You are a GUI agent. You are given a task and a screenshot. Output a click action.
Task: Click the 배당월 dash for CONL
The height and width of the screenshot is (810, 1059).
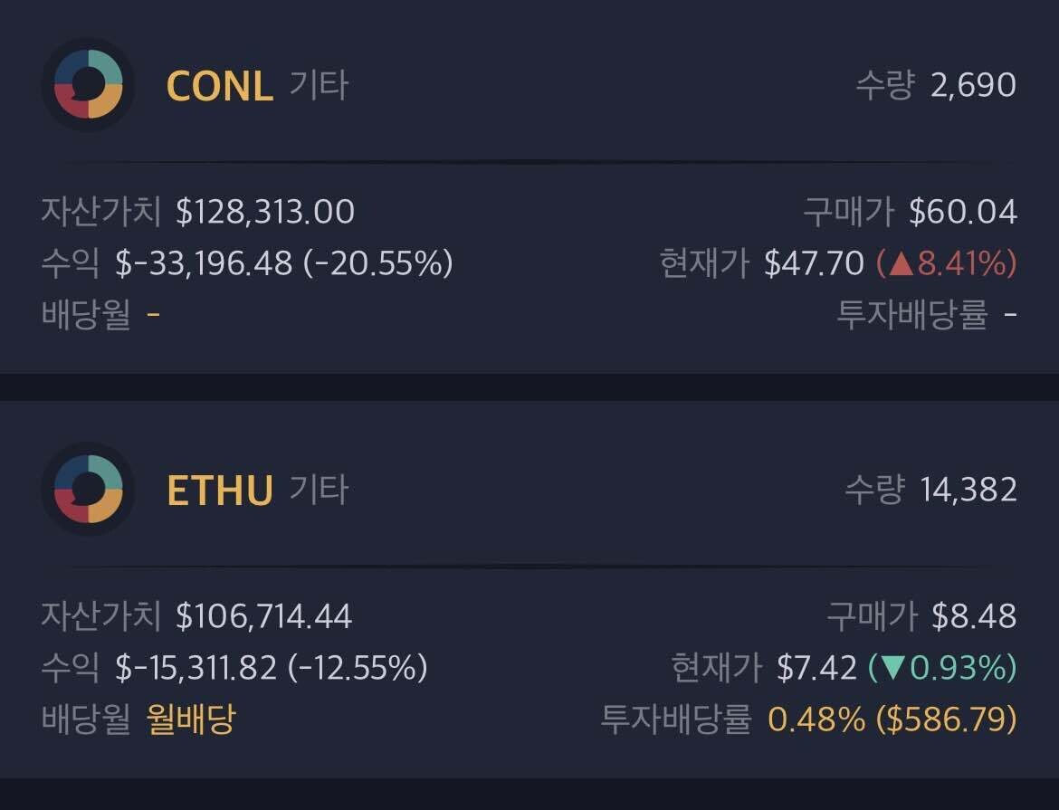click(x=154, y=315)
